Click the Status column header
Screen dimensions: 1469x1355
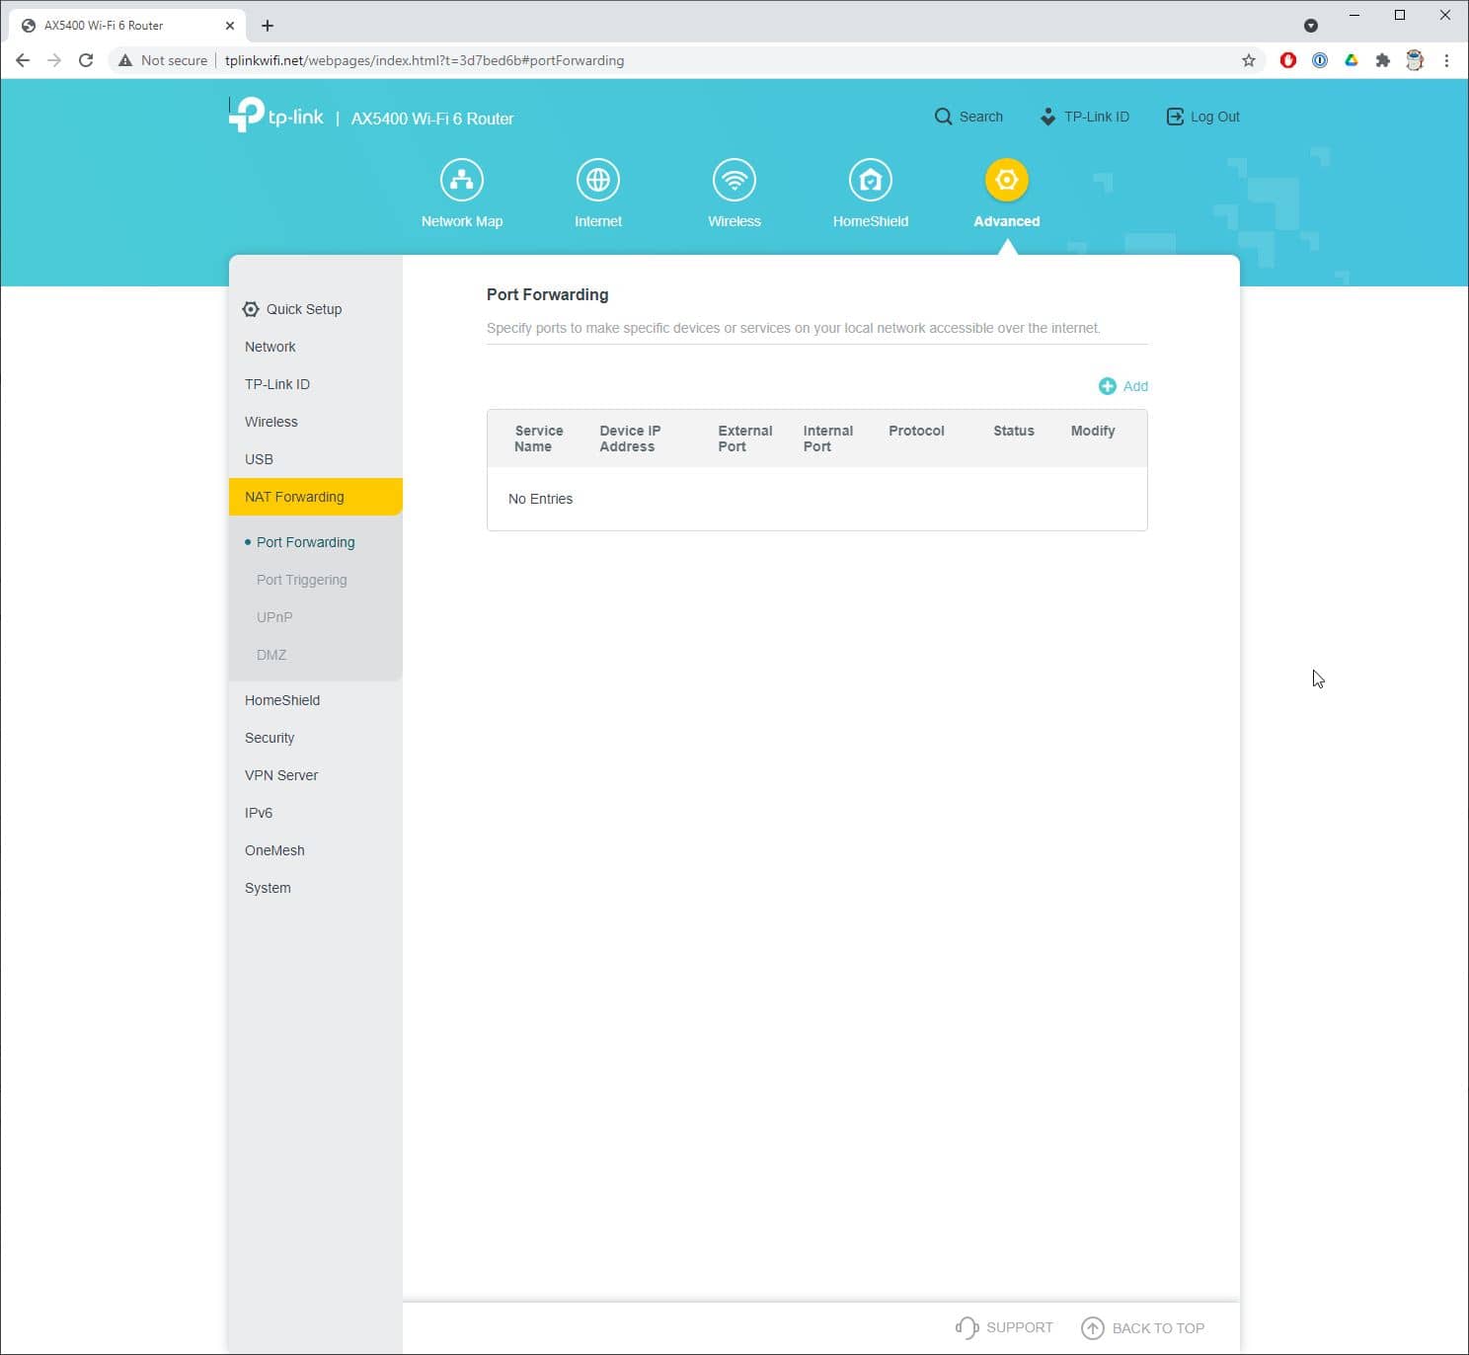tap(1014, 431)
